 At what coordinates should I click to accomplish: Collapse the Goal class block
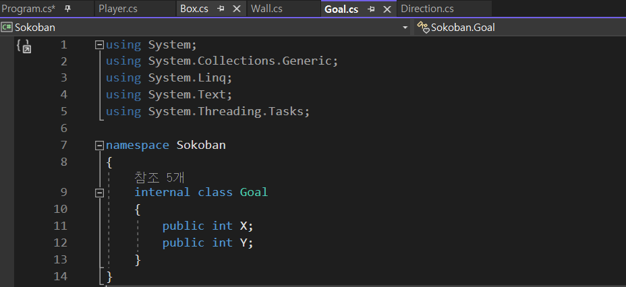[100, 192]
